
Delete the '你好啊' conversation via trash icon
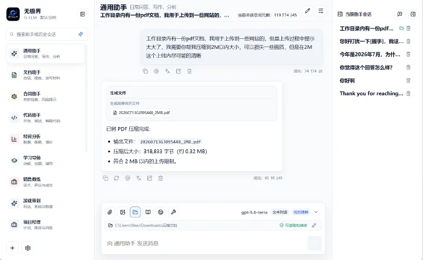tap(408, 81)
